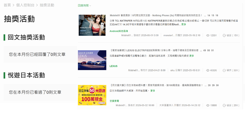Viewport: 245px width, 127px height.
Task: Go to page 30 of 日立冷氣 post
Action: (x=217, y=86)
